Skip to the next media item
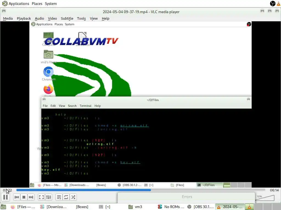281x210 pixels. coord(31,197)
